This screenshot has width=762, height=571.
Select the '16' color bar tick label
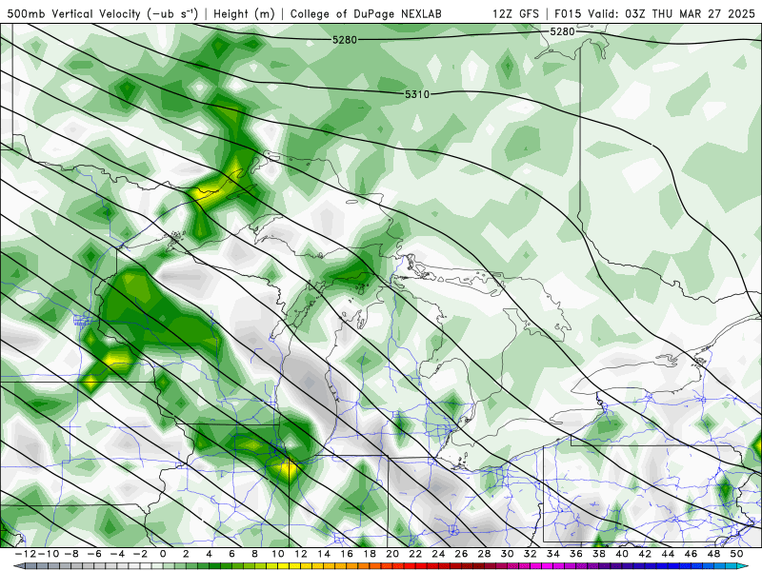click(347, 554)
